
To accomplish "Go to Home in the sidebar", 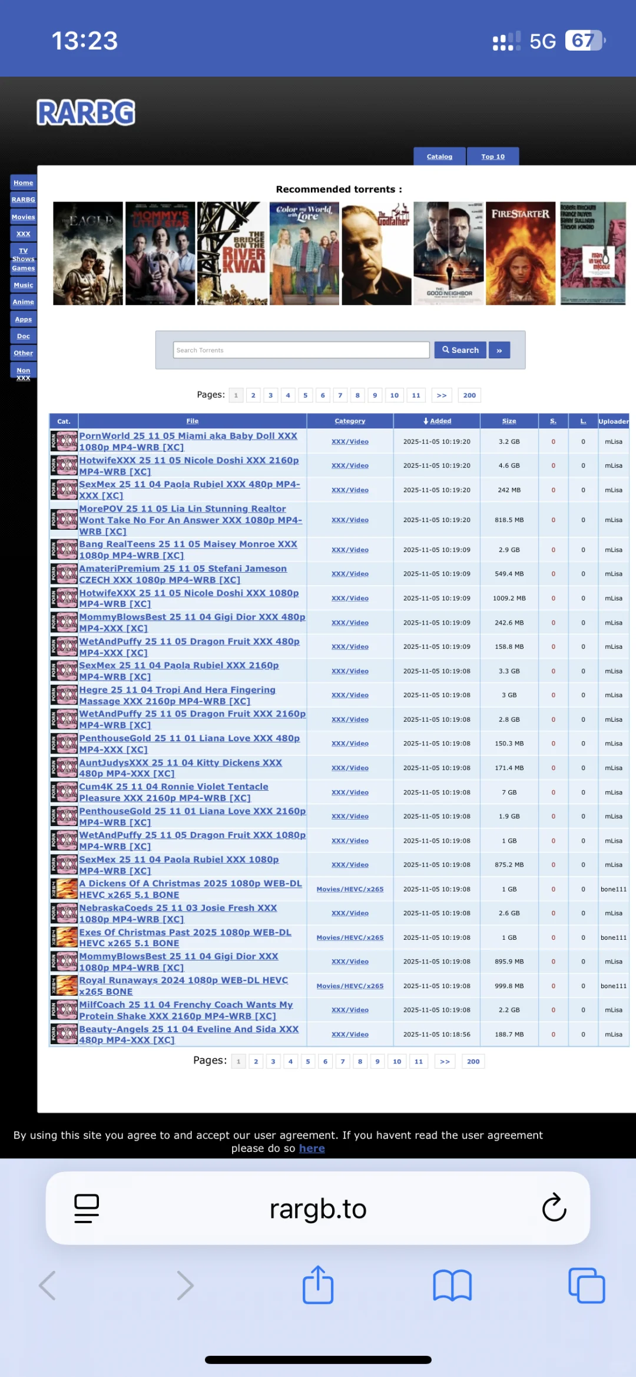I will 24,183.
